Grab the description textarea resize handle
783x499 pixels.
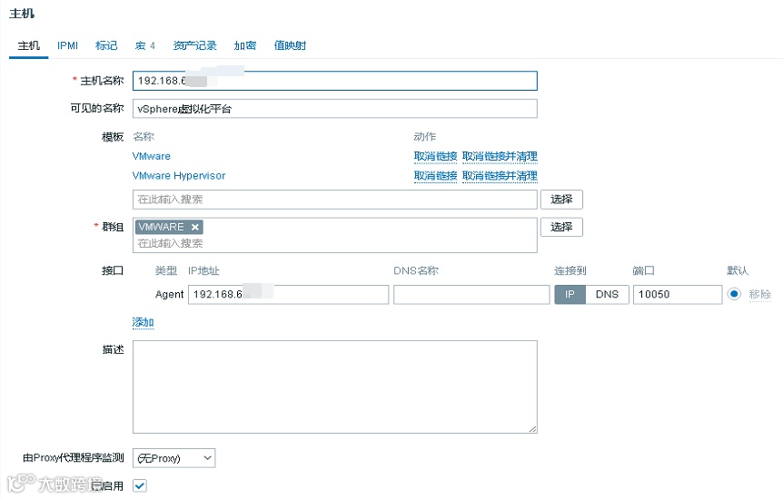tap(532, 428)
